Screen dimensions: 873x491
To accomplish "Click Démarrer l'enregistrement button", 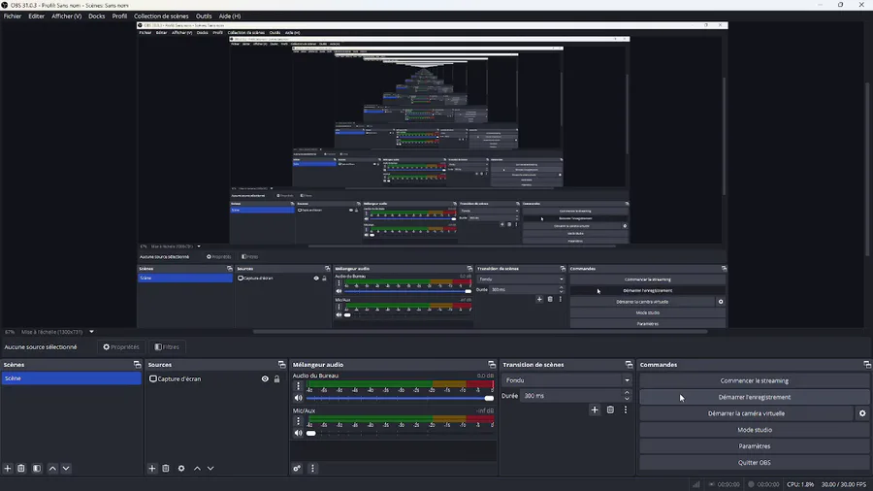I will [x=754, y=397].
